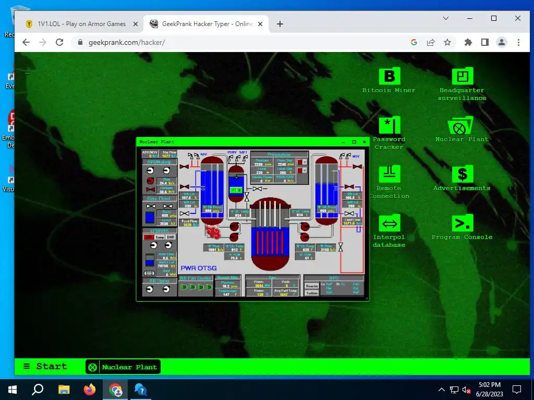Select the Sump button in plant panel
534x400 pixels.
160,237
